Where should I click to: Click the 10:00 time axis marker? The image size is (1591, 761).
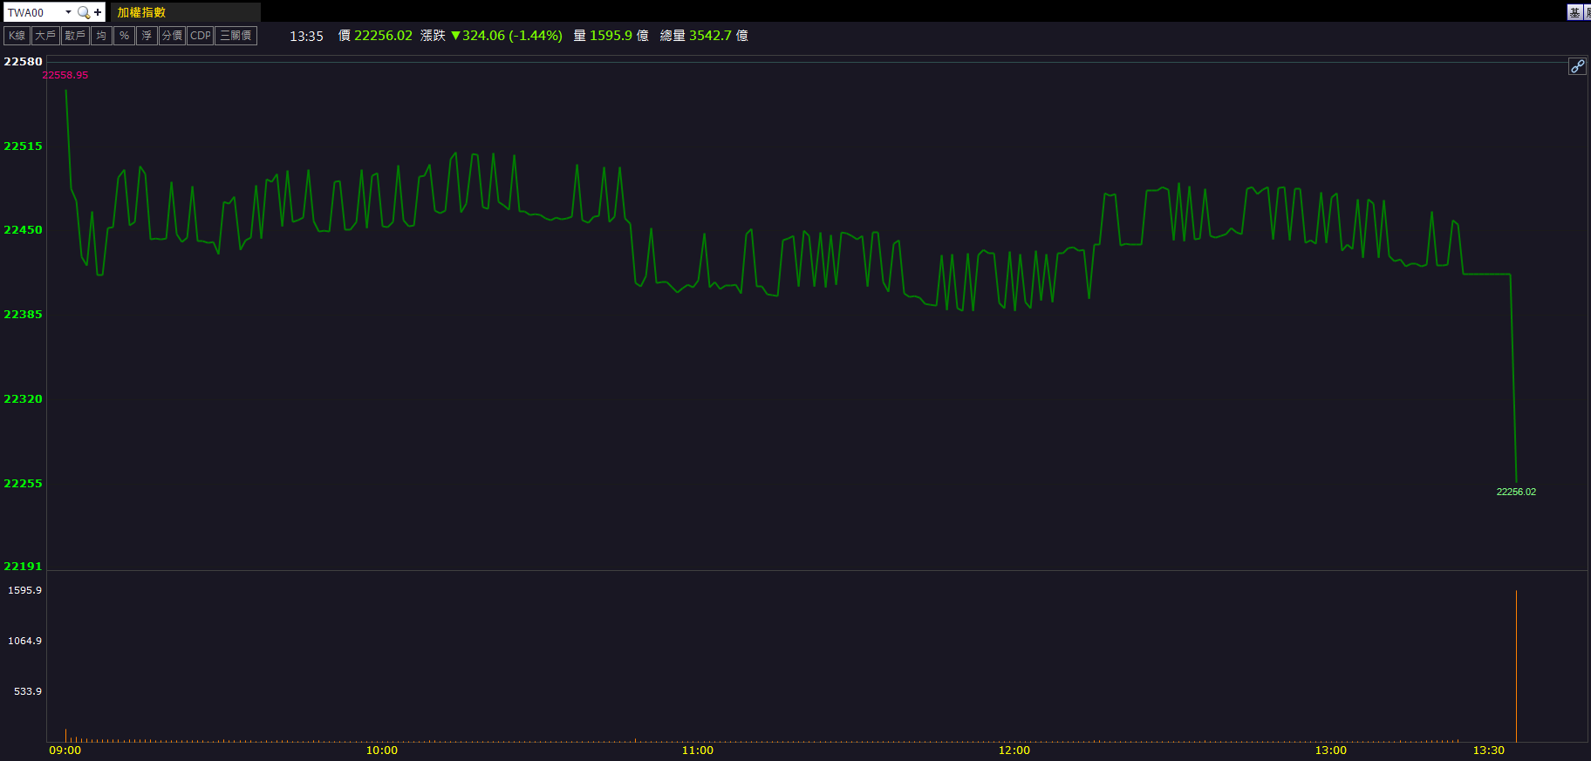click(x=381, y=751)
